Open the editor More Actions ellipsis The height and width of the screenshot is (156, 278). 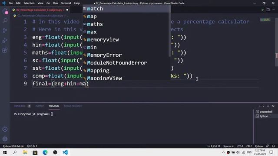pos(273,10)
